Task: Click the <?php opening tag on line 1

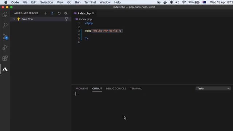Action: click(89, 23)
